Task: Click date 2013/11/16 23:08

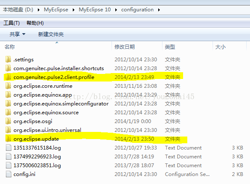Action: [x=136, y=86]
